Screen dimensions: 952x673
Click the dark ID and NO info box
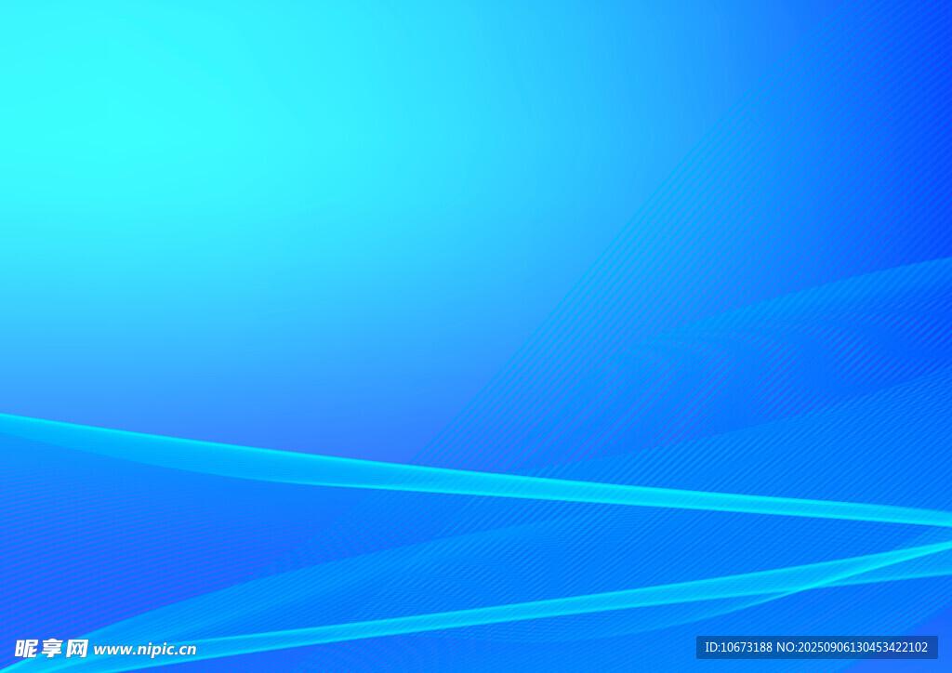(x=816, y=648)
